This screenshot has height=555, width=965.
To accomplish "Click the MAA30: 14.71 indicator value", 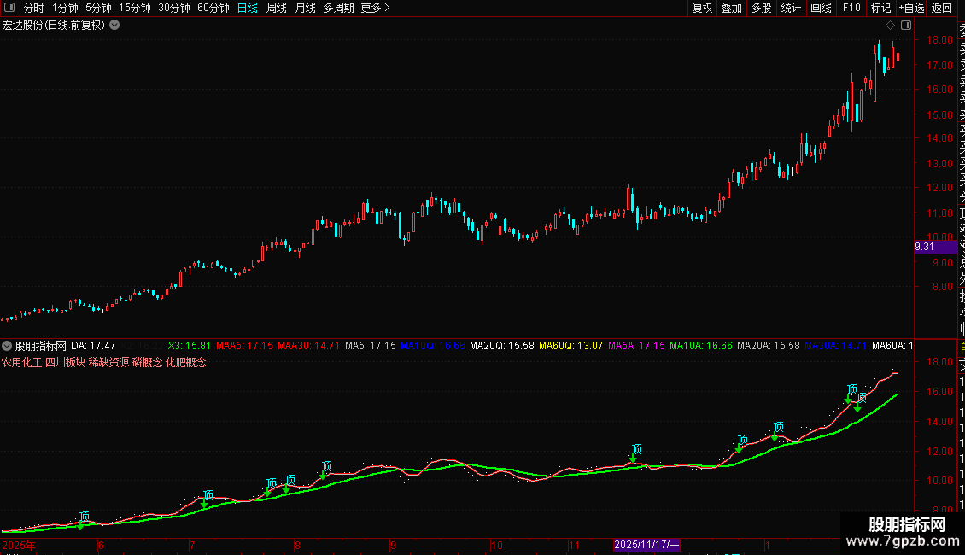I will click(x=308, y=346).
